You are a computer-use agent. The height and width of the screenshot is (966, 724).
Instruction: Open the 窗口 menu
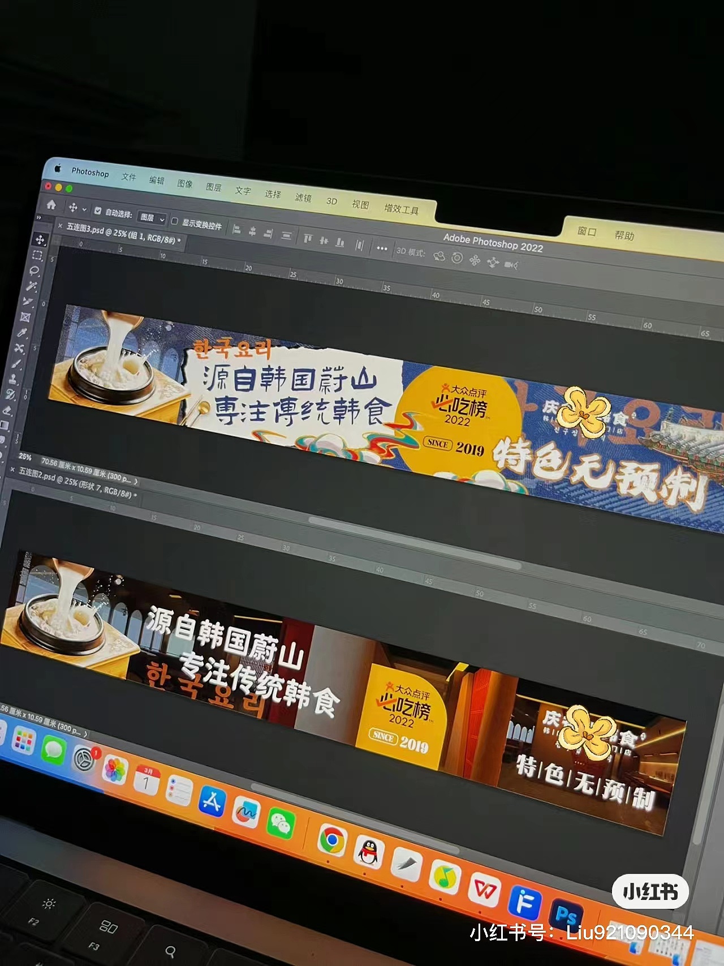[587, 231]
